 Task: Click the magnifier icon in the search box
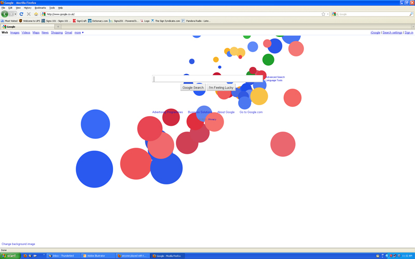(x=411, y=14)
